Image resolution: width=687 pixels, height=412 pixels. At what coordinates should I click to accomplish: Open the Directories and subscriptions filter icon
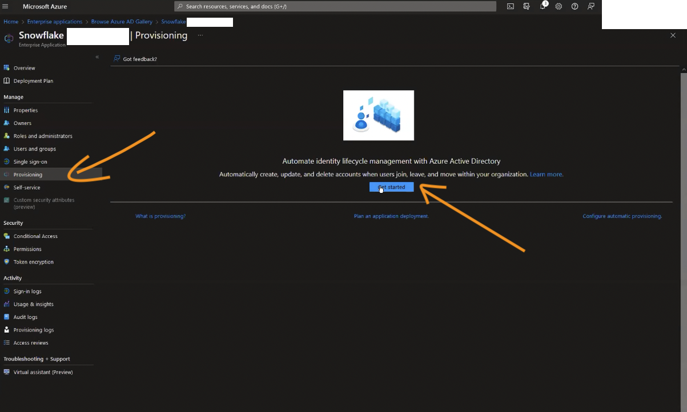tap(527, 6)
